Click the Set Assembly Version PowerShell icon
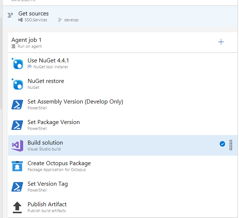 (18, 105)
